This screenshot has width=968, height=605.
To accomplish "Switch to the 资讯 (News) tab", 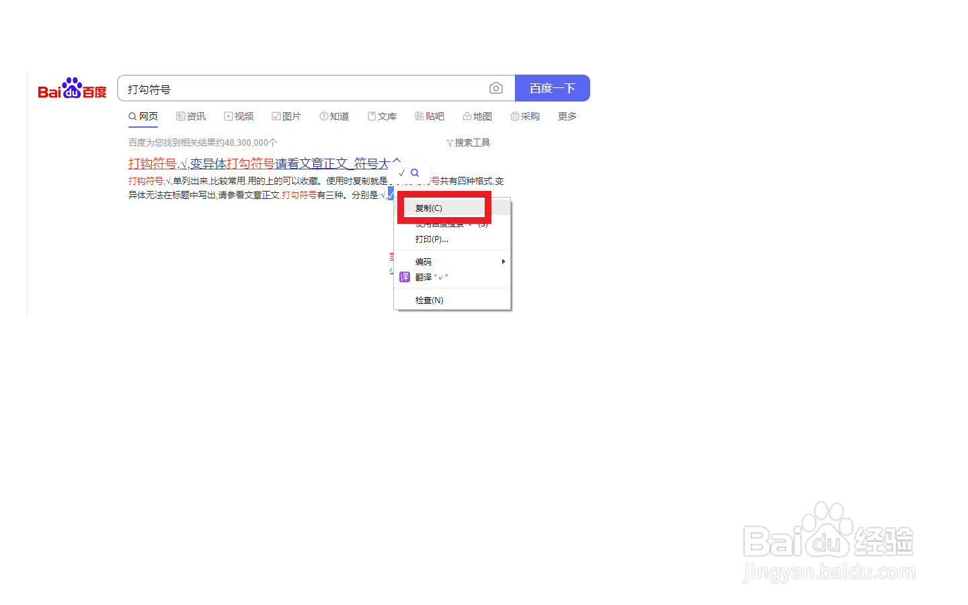I will 191,116.
